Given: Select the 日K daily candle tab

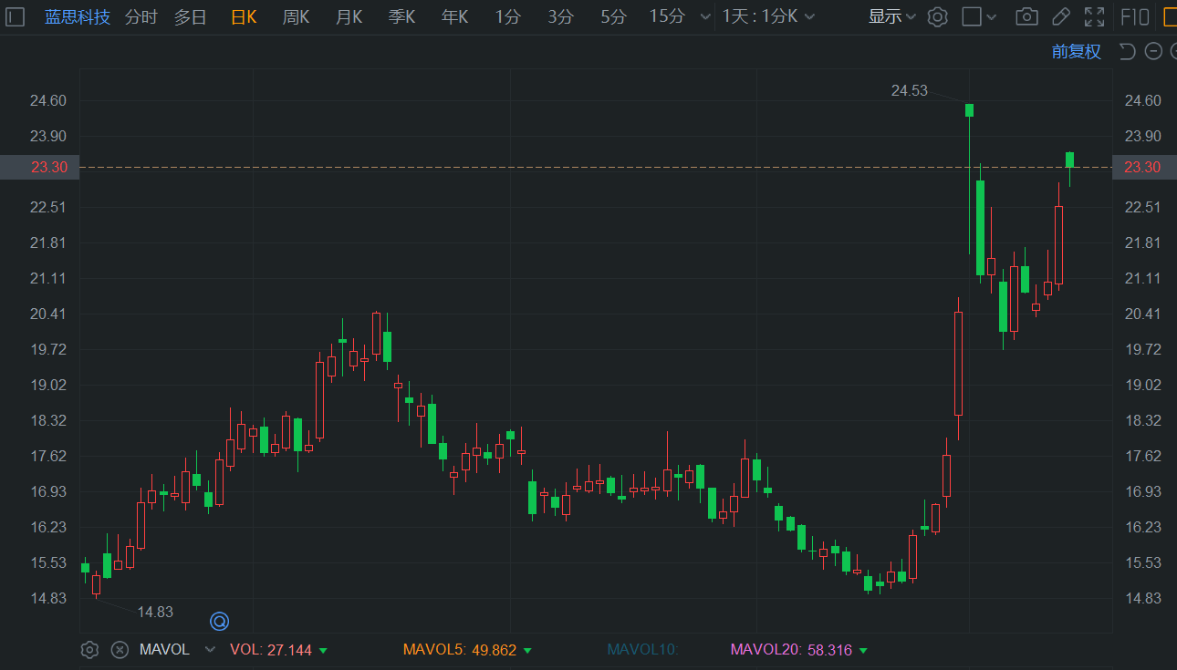Looking at the screenshot, I should [x=243, y=16].
